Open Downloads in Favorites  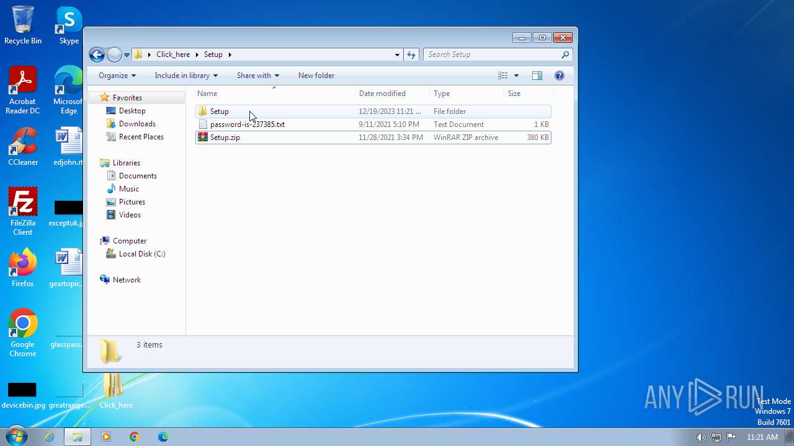click(x=137, y=124)
